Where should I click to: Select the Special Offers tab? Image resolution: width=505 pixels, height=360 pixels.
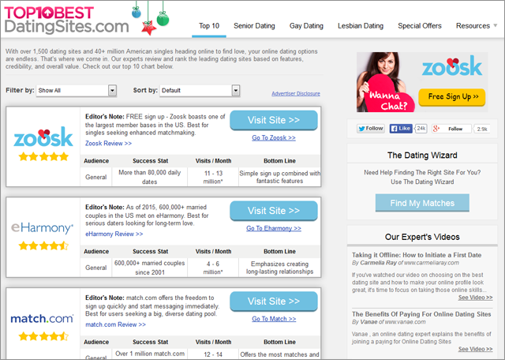[419, 26]
